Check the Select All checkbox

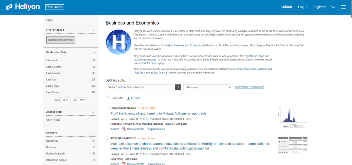point(107,98)
